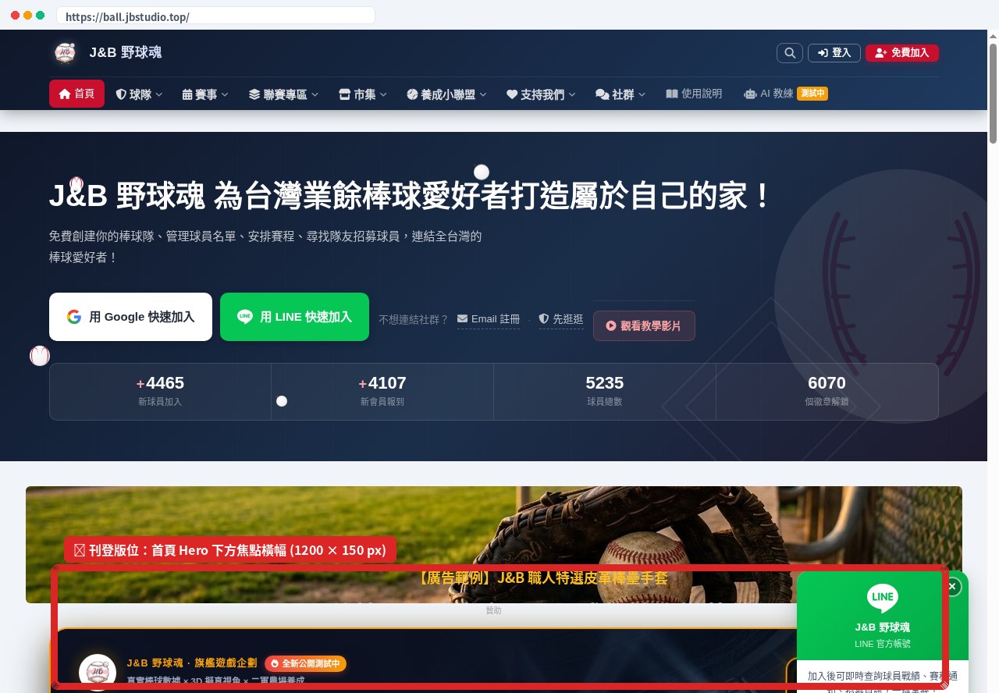
Task: Click the robot icon beside AI 教練
Action: [750, 94]
